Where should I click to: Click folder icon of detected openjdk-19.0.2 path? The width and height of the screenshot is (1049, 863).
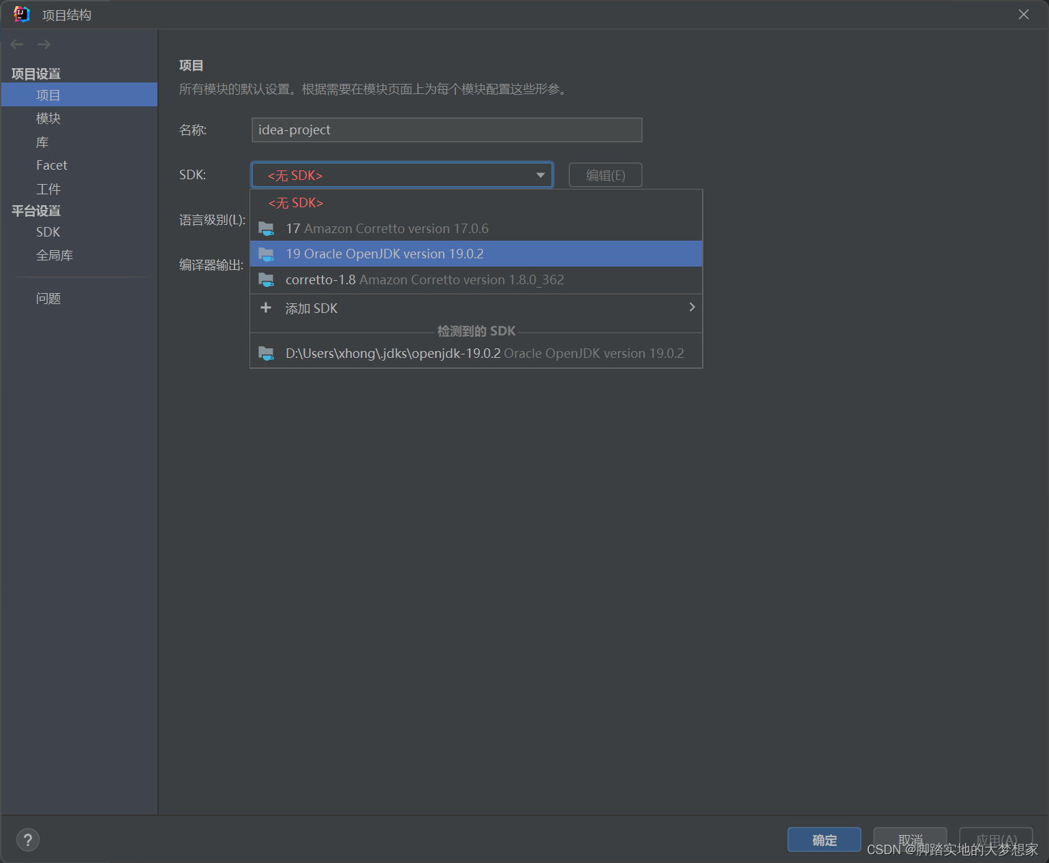[x=267, y=353]
